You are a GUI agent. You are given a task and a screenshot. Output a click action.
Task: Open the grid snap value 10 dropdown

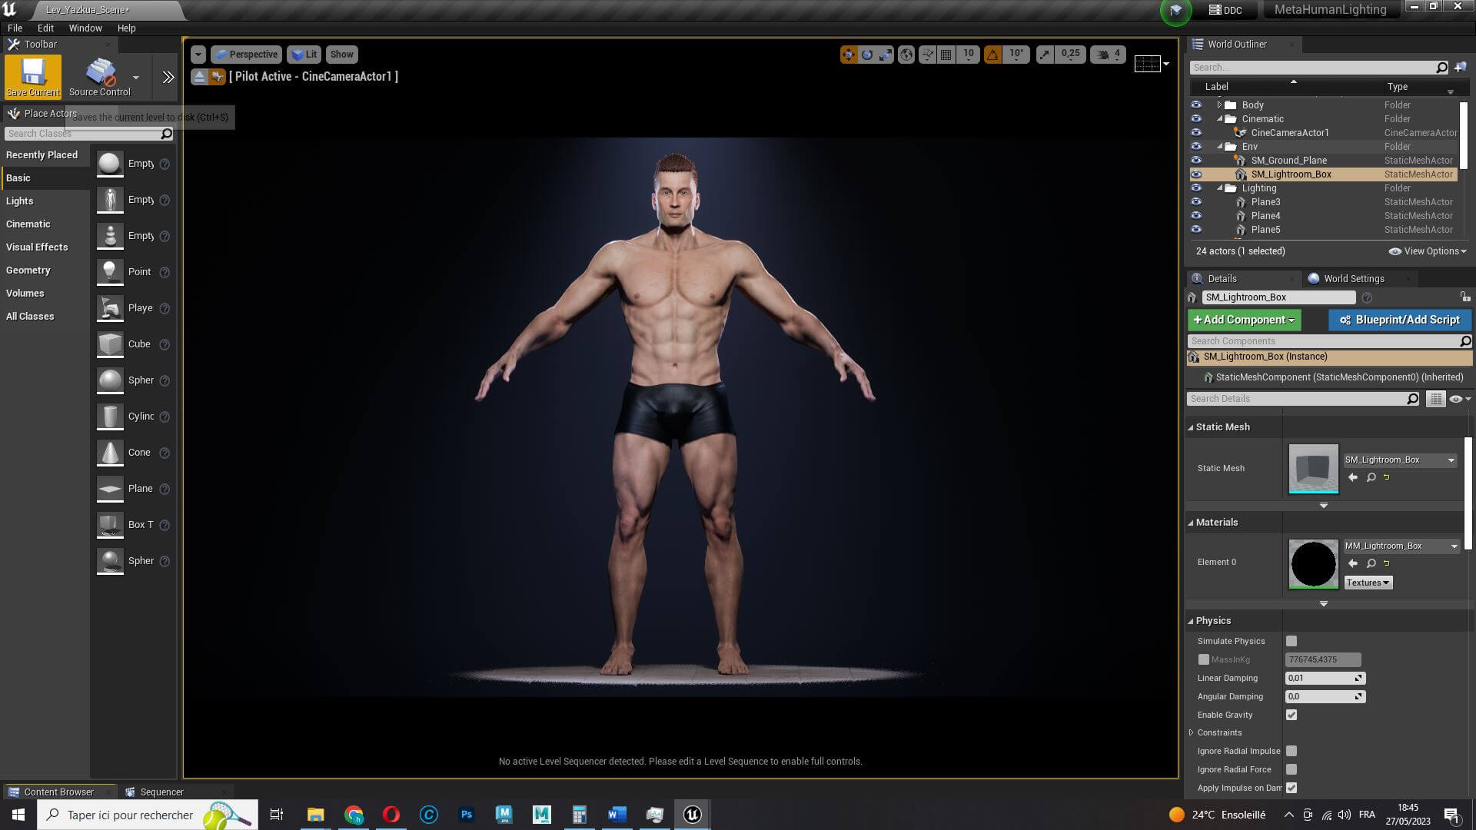pos(969,55)
